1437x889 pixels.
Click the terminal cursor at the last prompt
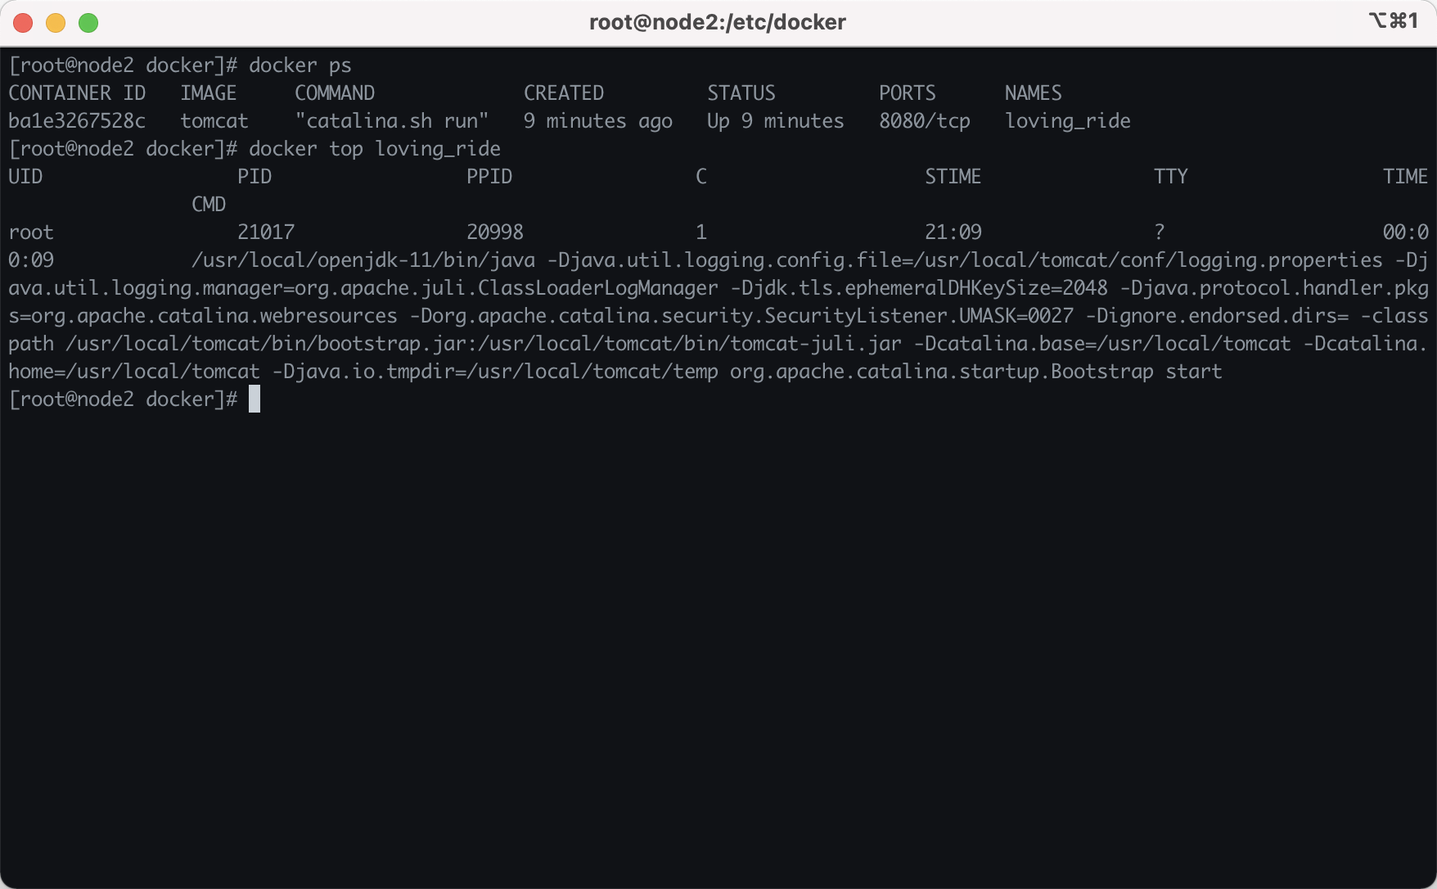[x=255, y=399]
